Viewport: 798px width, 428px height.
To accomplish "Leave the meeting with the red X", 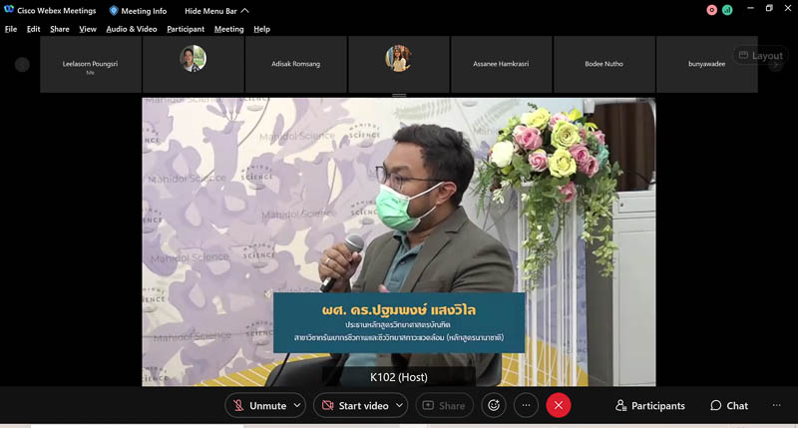I will click(559, 406).
